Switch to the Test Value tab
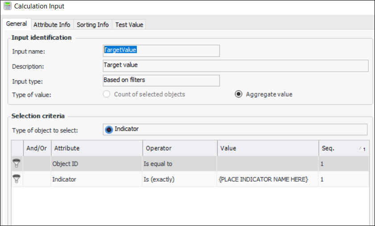This screenshot has width=375, height=226. [x=129, y=24]
